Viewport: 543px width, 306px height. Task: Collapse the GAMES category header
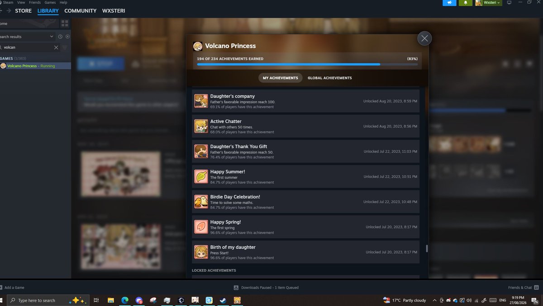click(x=13, y=59)
